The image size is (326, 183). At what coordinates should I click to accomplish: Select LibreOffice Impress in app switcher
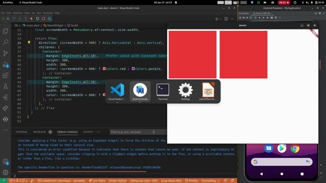click(x=208, y=91)
